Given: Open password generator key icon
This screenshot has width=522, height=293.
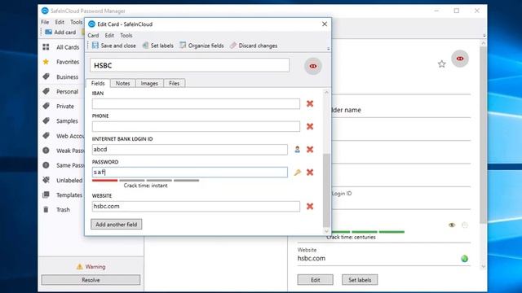Looking at the screenshot, I should point(297,172).
